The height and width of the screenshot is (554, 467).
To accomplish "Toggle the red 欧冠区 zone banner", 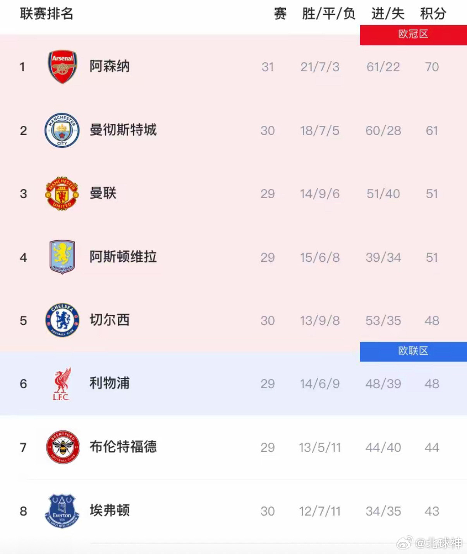I will click(412, 34).
